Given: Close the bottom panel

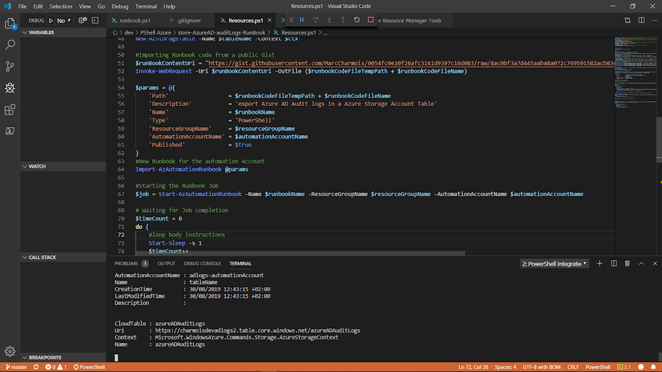Looking at the screenshot, I should pyautogui.click(x=655, y=263).
